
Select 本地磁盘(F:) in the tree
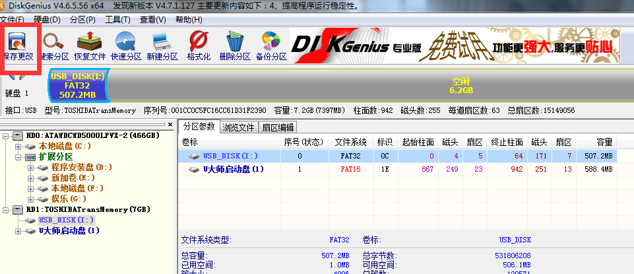coord(77,188)
